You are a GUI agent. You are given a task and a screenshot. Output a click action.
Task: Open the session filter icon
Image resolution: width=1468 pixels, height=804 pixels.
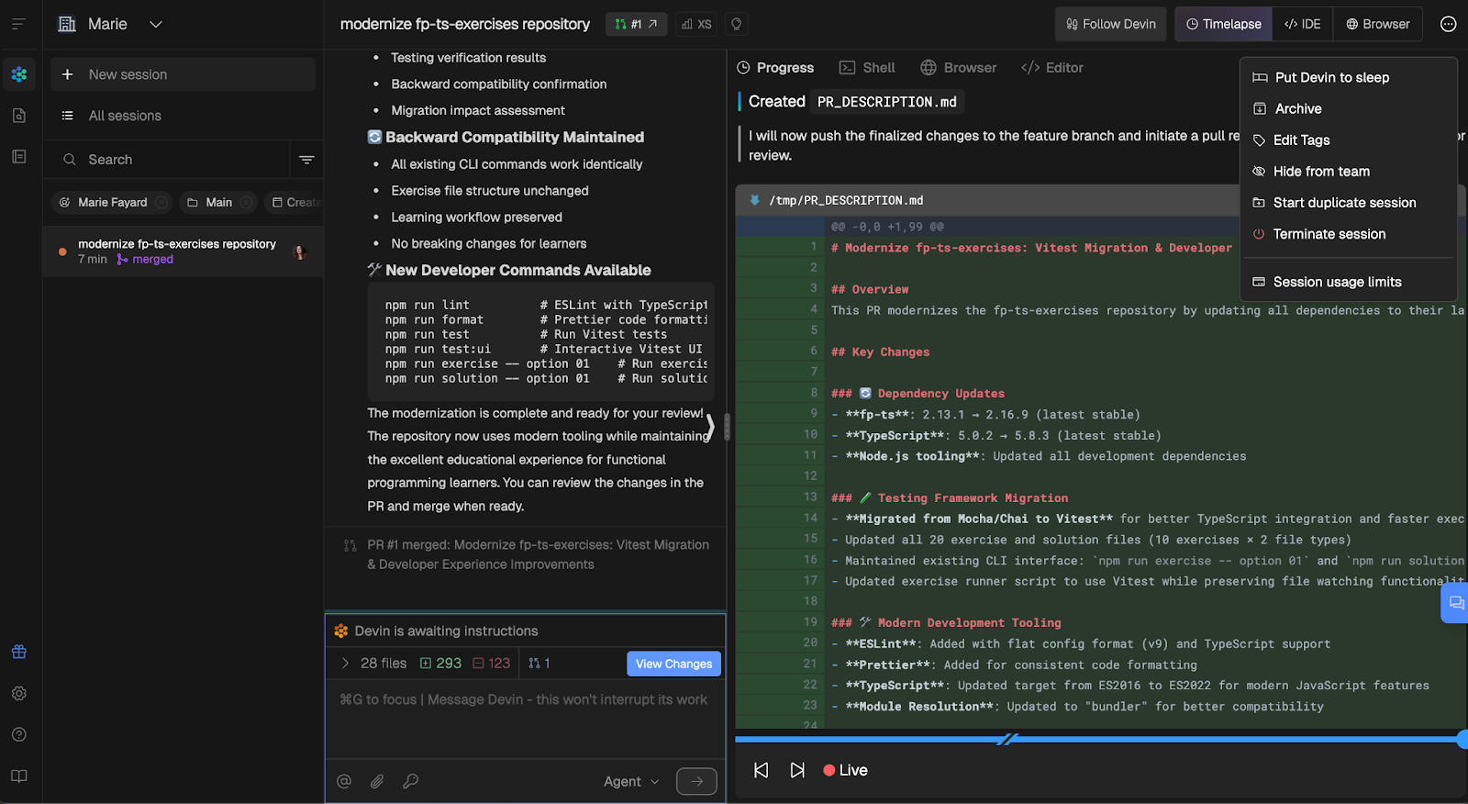[x=306, y=160]
